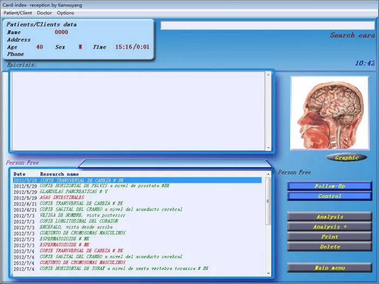Select ASAS INTESTINALES research row

(138, 197)
